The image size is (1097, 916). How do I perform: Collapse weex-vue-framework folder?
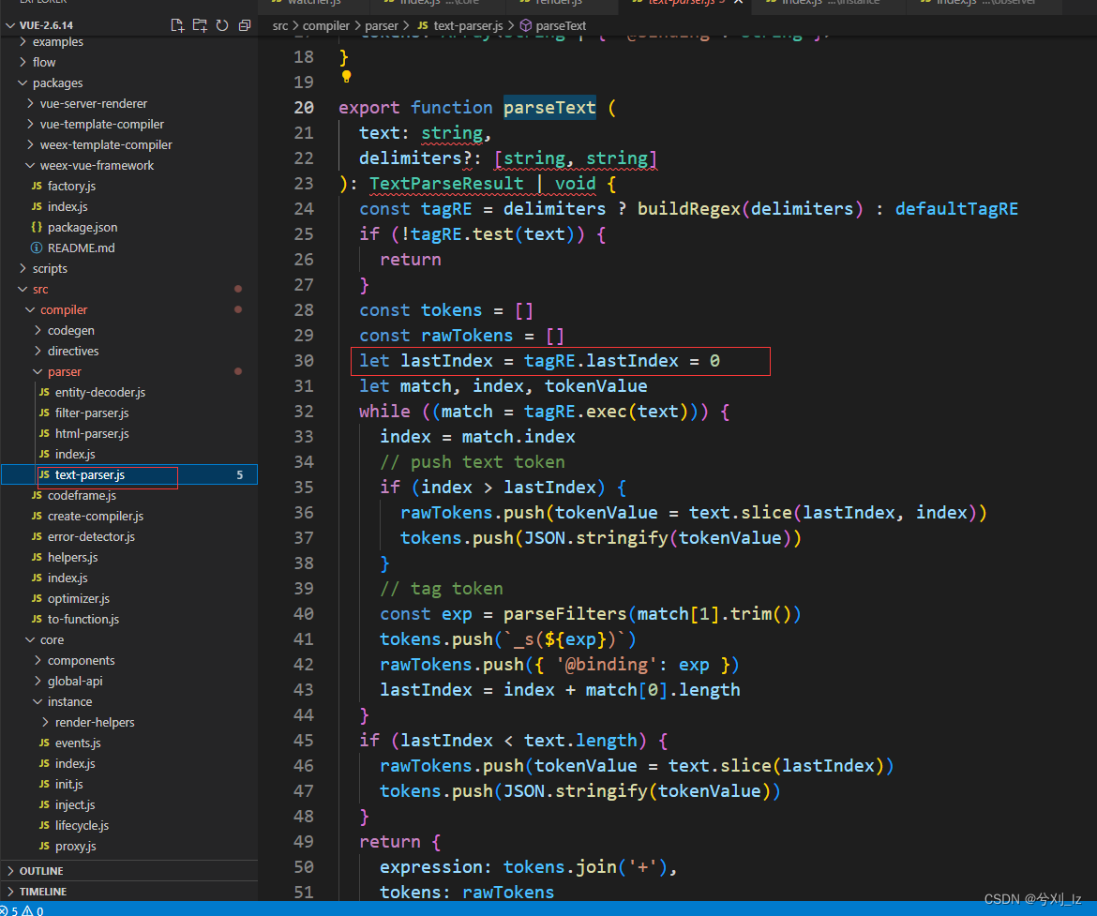click(x=30, y=165)
